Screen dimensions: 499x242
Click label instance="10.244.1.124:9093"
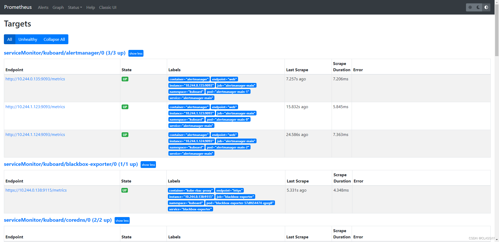[x=192, y=141]
